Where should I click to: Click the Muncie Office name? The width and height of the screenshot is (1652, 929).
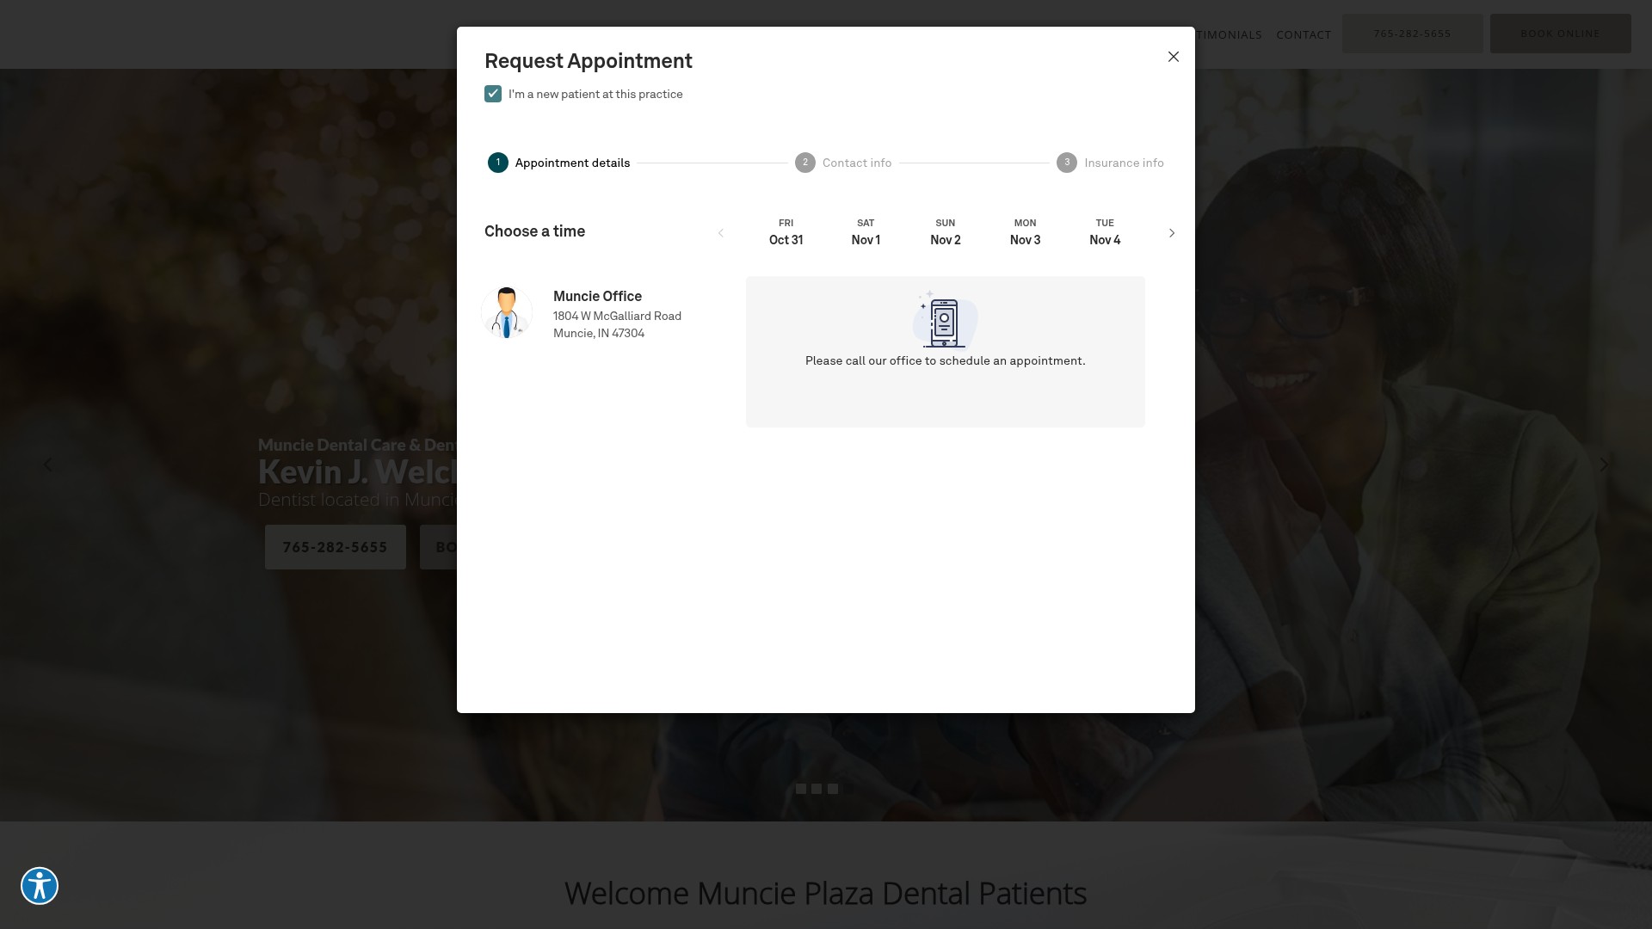(x=597, y=297)
